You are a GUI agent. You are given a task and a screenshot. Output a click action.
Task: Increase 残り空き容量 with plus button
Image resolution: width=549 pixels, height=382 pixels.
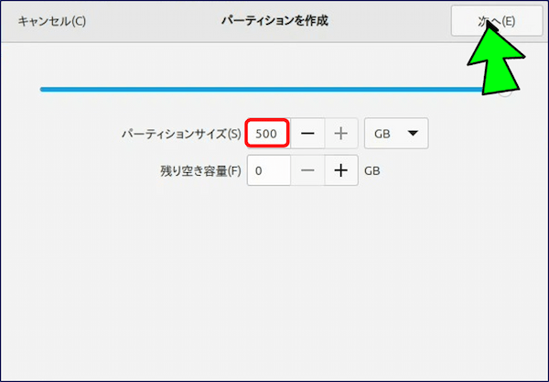[340, 170]
